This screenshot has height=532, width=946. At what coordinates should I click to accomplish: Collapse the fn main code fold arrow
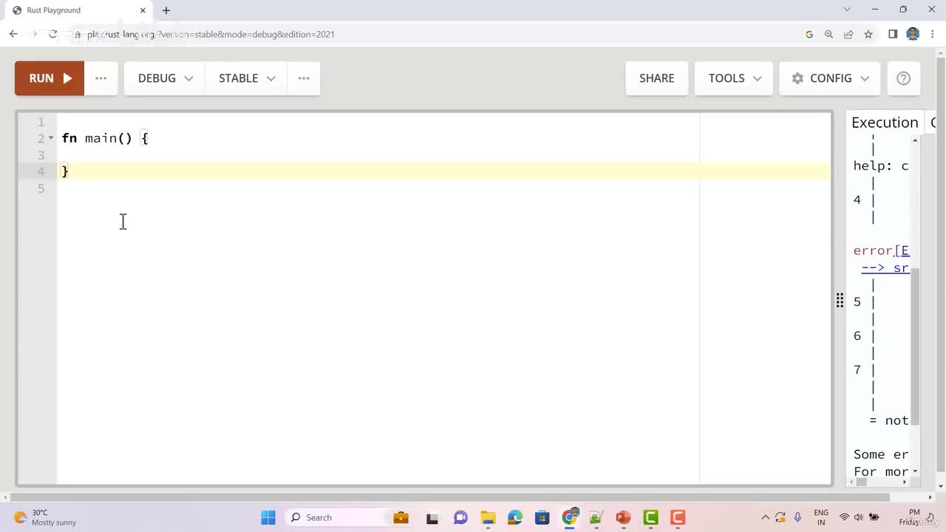[51, 138]
